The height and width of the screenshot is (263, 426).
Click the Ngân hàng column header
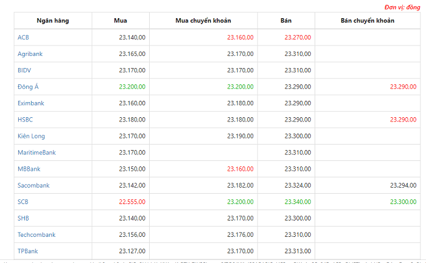coord(53,21)
